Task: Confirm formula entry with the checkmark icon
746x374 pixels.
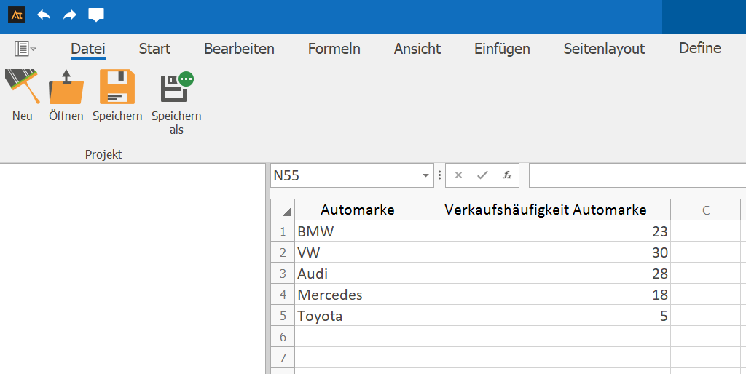Action: point(482,175)
